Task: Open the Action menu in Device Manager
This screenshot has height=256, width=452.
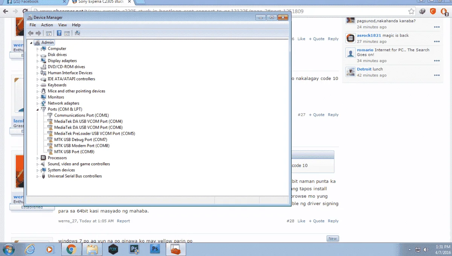Action: pyautogui.click(x=47, y=25)
